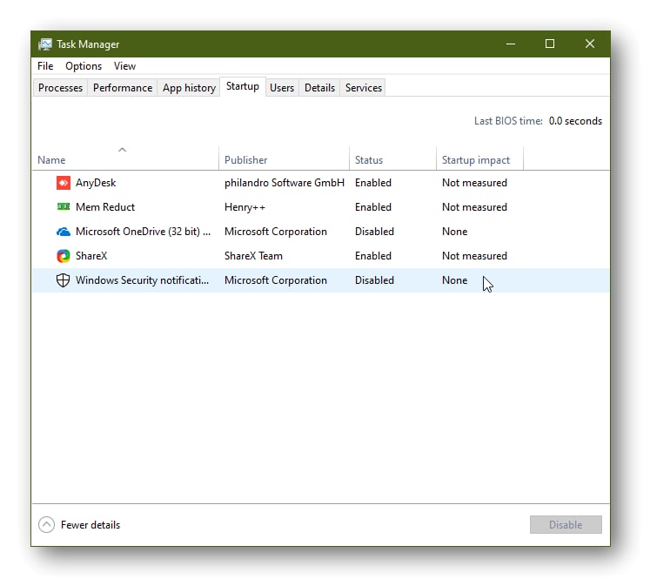The image size is (650, 586).
Task: Click Enabled status for AnyDesk
Action: pyautogui.click(x=373, y=183)
